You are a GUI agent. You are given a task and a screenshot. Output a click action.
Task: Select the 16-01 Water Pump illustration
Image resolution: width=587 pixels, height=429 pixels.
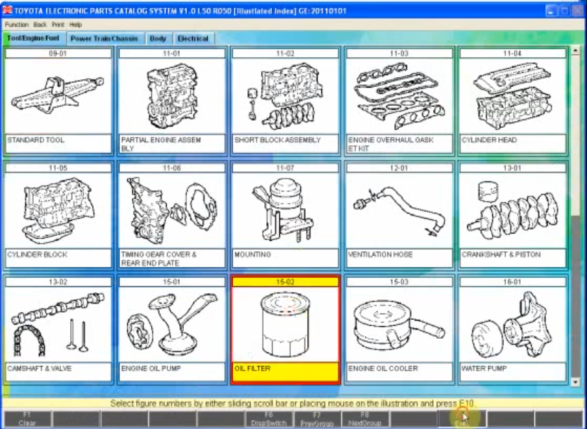512,330
